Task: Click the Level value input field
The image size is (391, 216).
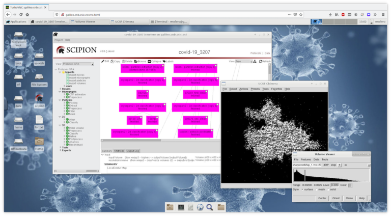Action: pyautogui.click(x=334, y=185)
